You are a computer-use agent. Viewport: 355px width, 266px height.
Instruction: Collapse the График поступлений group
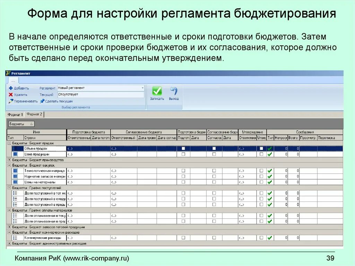coord(9,188)
